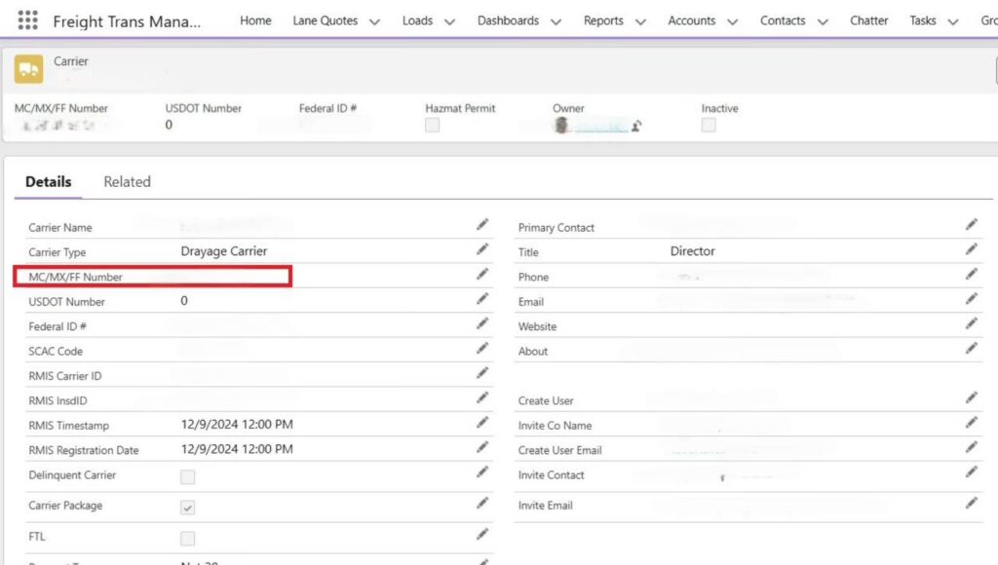The width and height of the screenshot is (998, 565).
Task: Toggle the Hazmat Permit checkbox
Action: click(432, 126)
